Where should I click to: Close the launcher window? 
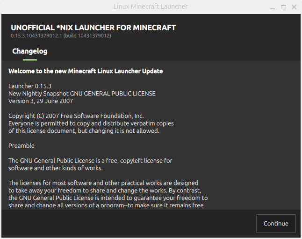point(294,7)
